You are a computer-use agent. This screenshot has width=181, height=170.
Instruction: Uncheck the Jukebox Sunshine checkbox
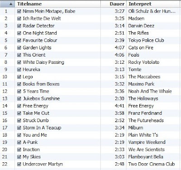(19, 99)
